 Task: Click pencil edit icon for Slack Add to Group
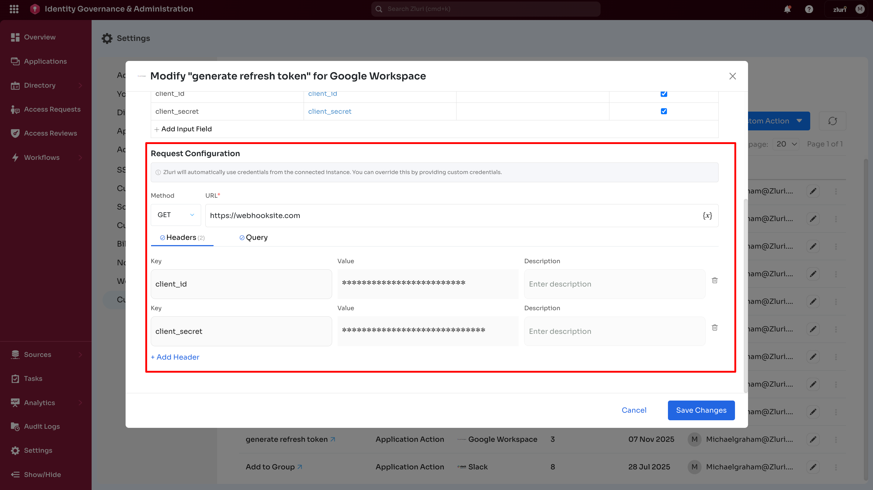tap(813, 467)
